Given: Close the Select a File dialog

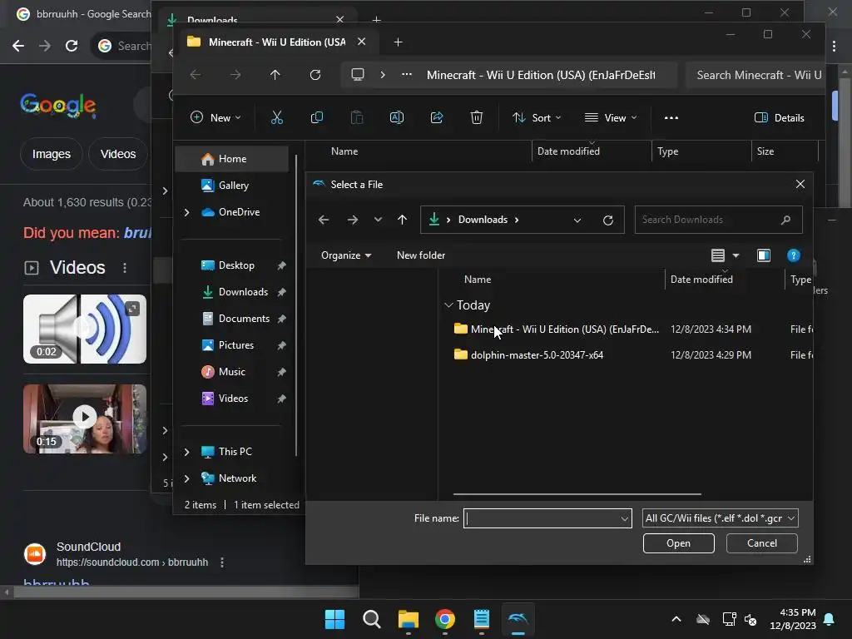Looking at the screenshot, I should click(800, 184).
